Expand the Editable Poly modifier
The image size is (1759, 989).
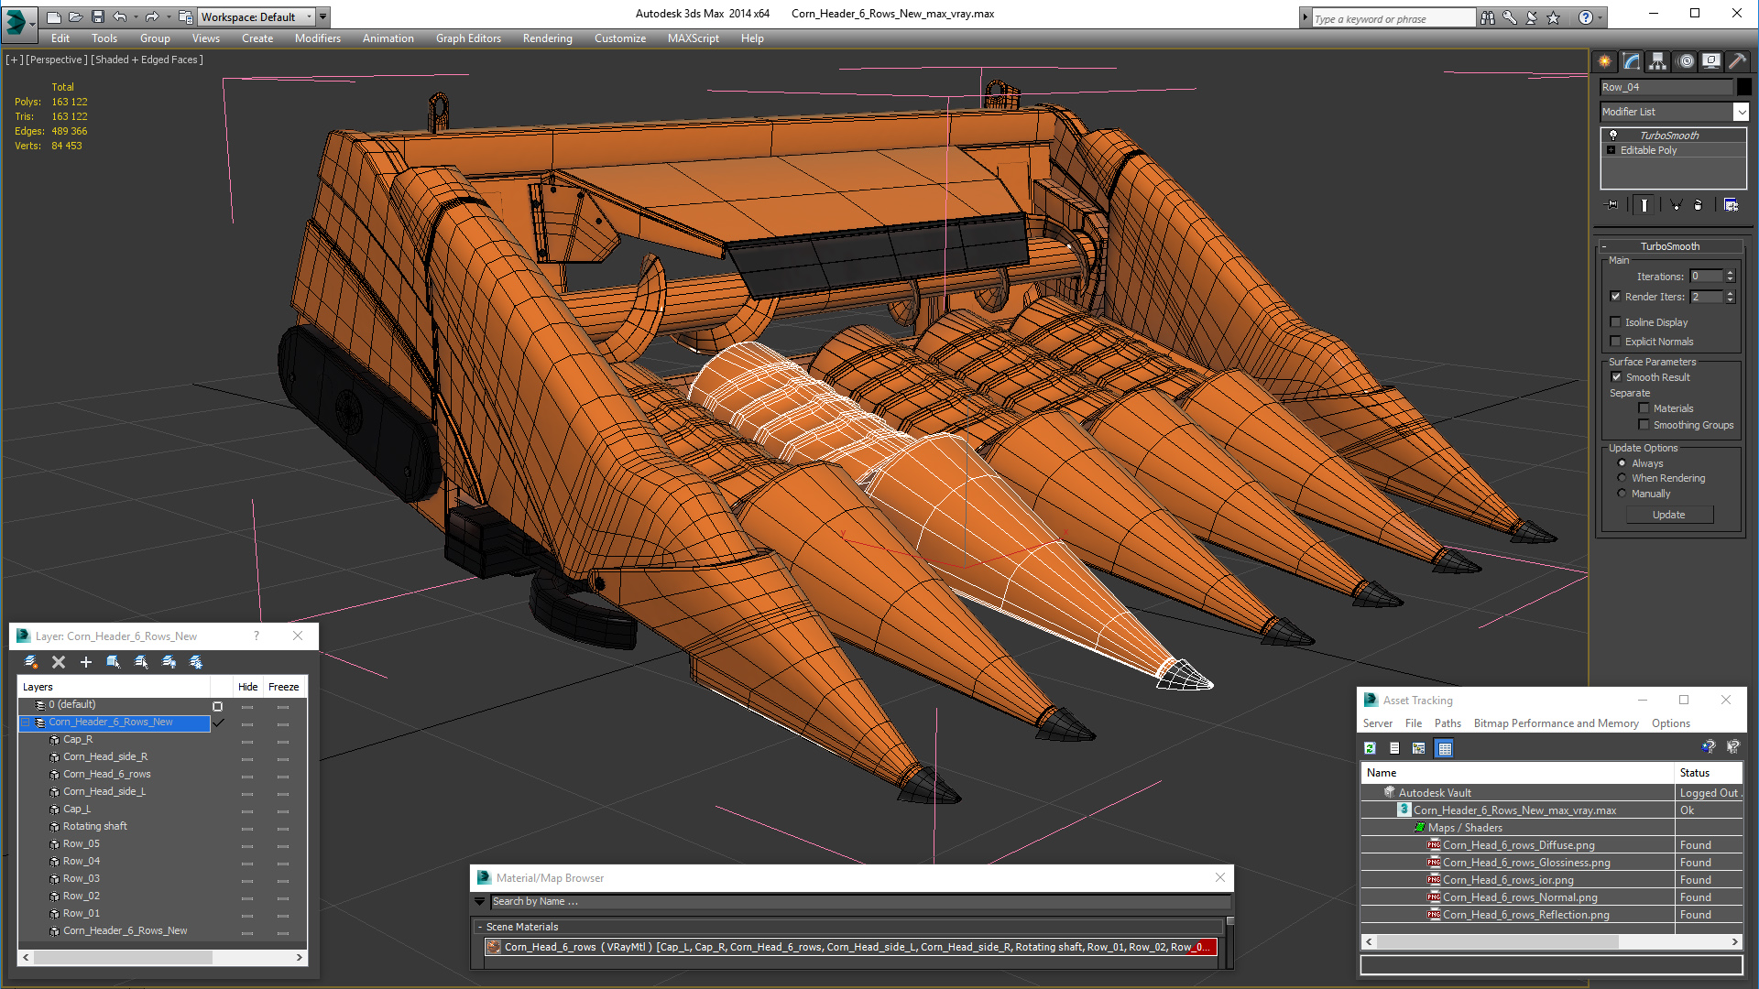click(x=1612, y=150)
